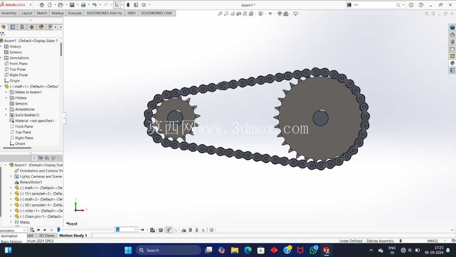
Task: Open Design Library in the task pane
Action: [x=452, y=42]
